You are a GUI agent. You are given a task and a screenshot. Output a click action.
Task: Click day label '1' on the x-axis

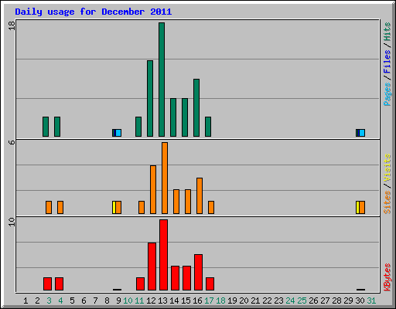click(x=26, y=301)
